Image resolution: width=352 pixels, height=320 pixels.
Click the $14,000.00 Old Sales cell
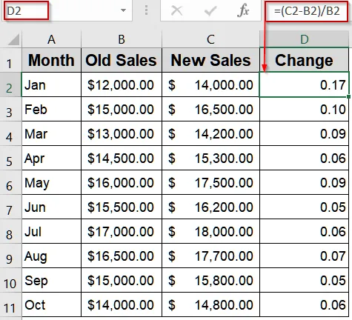122,304
